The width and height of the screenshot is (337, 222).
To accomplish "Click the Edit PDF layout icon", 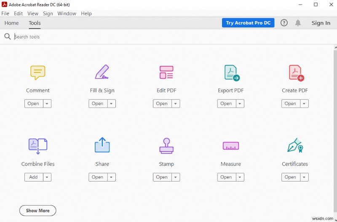I will pyautogui.click(x=166, y=72).
